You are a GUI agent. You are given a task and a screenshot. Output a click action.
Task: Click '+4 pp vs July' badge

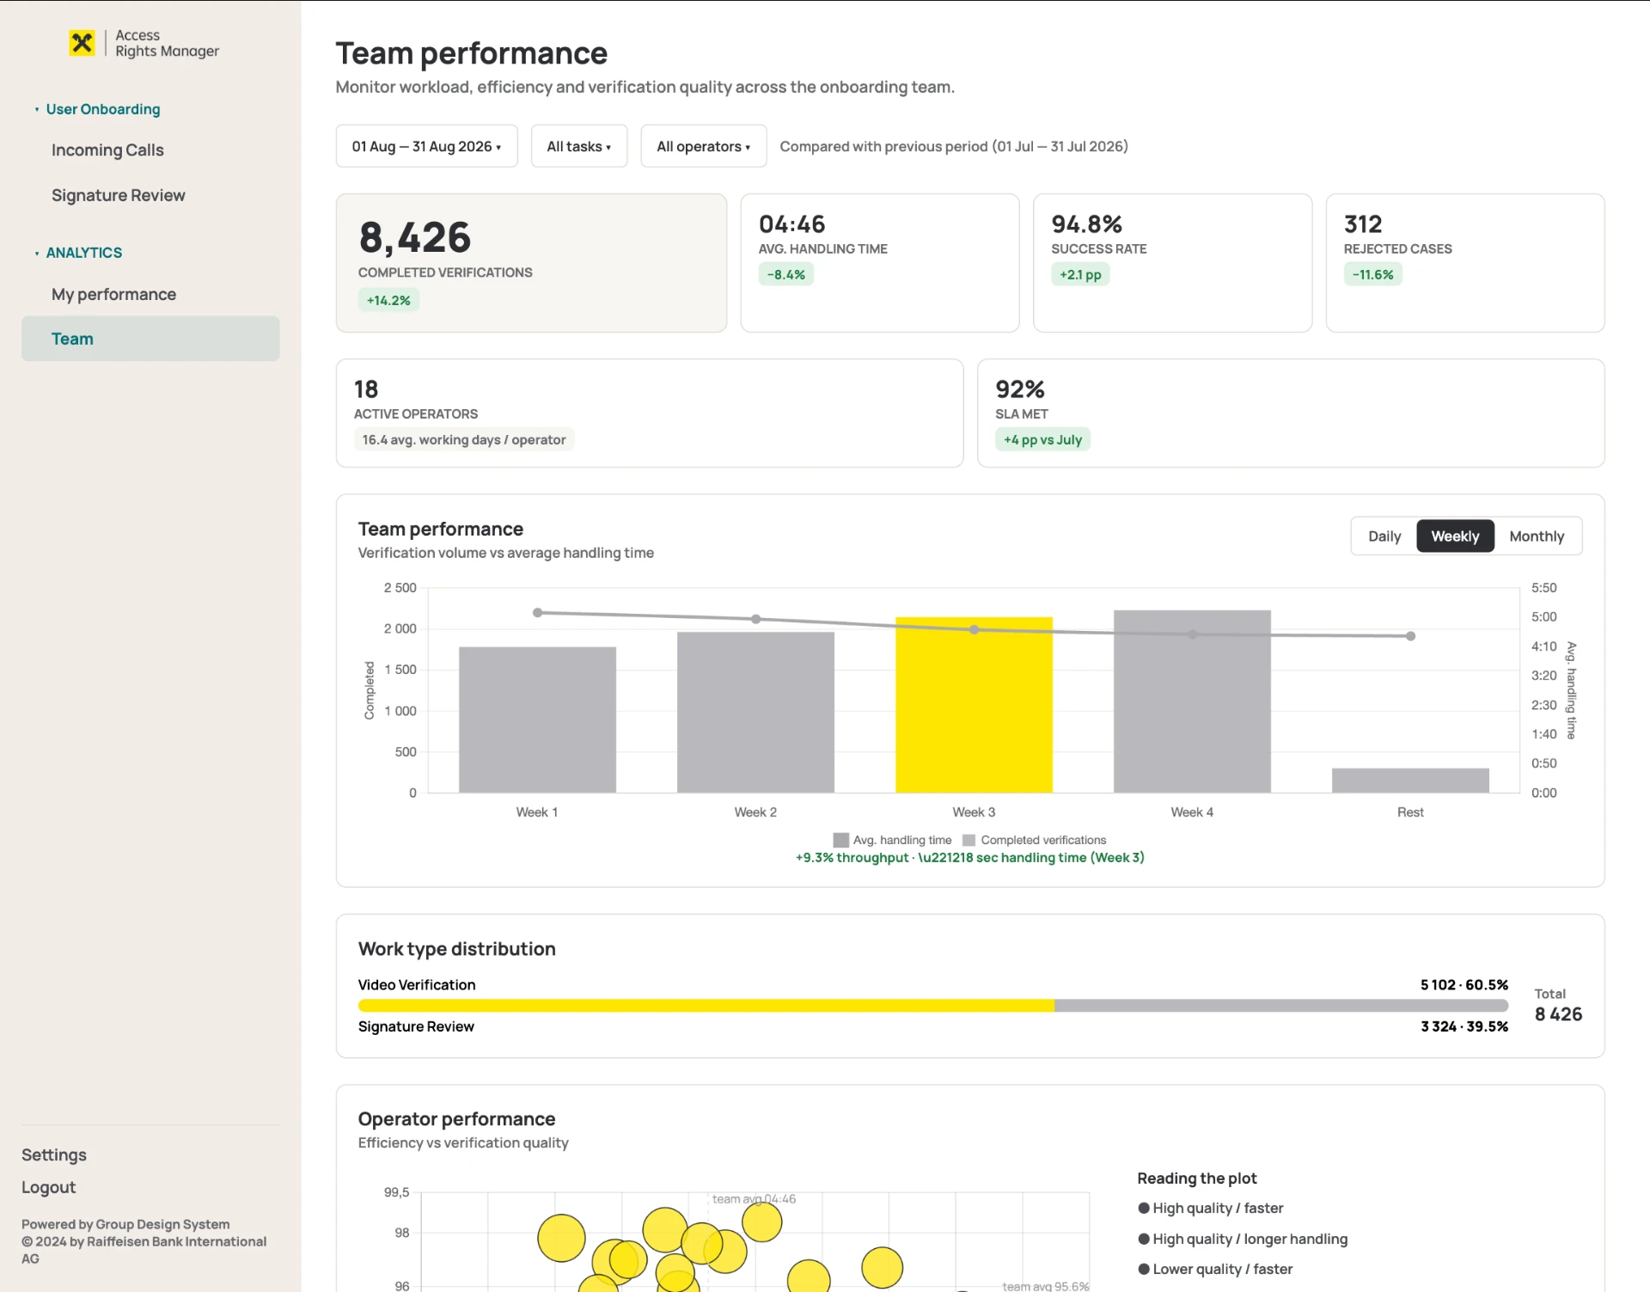pos(1042,439)
